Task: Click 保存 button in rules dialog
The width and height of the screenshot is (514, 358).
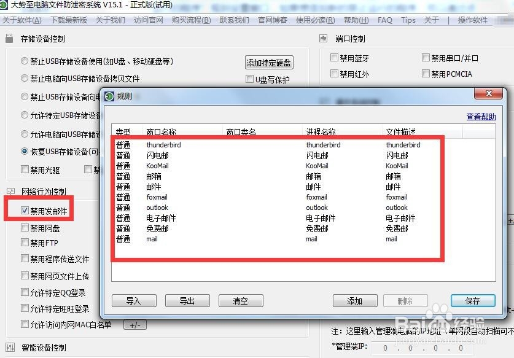Action: point(473,301)
